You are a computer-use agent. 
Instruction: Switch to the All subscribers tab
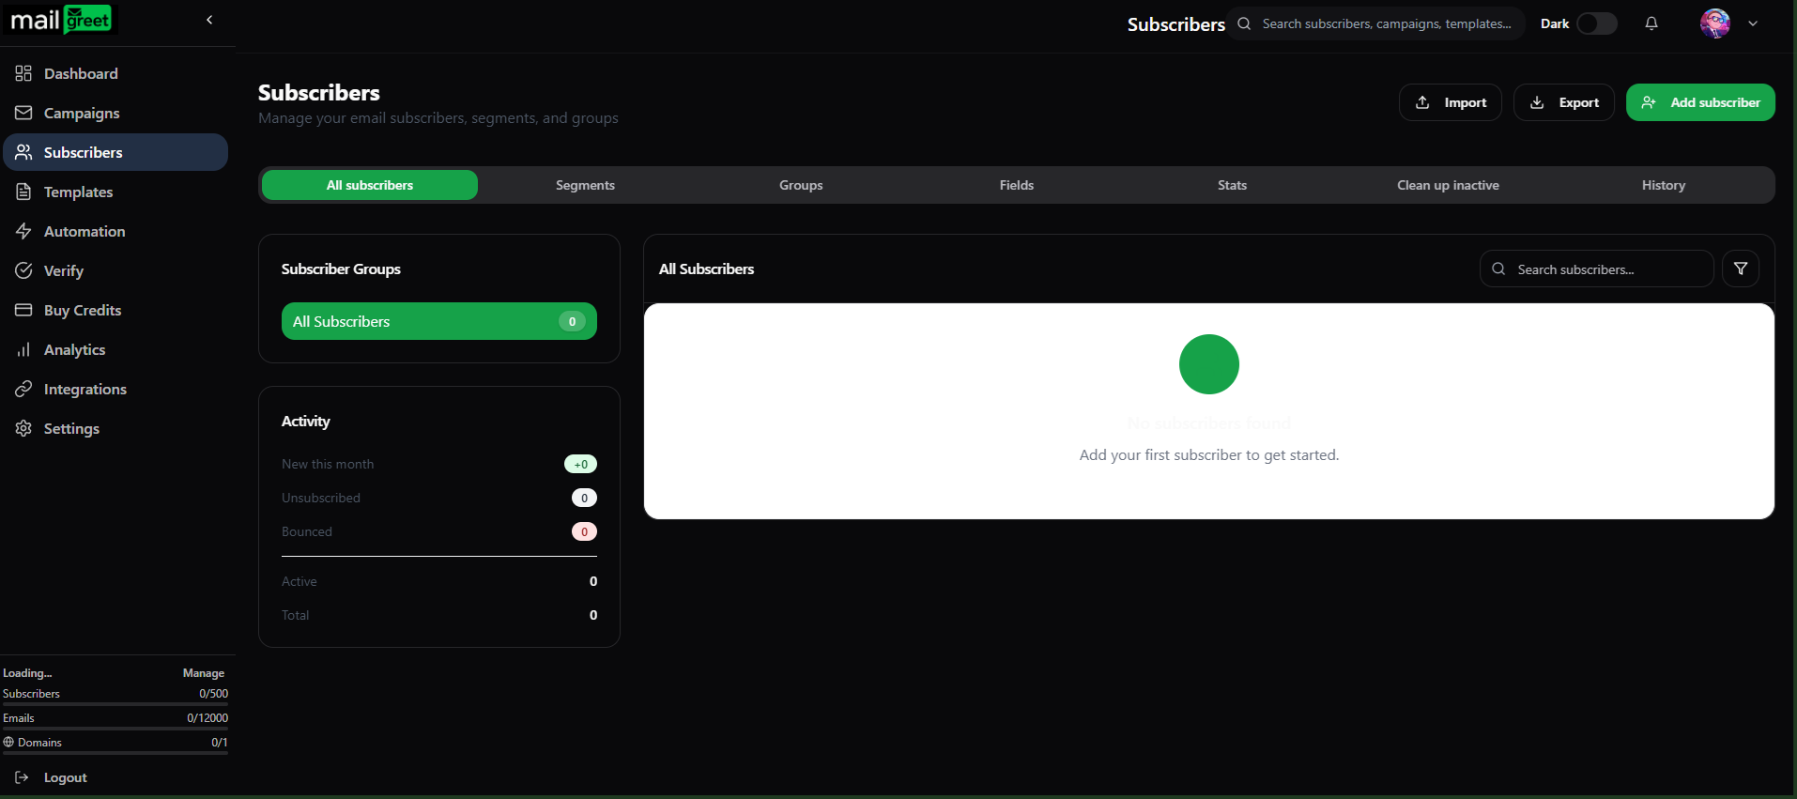tap(370, 185)
